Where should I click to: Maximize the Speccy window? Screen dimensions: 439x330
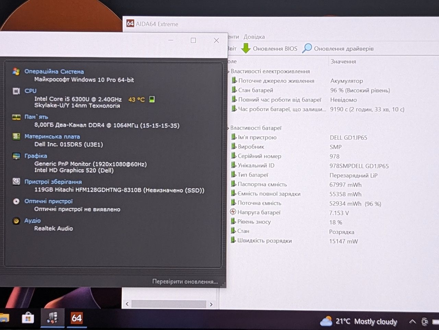click(193, 40)
